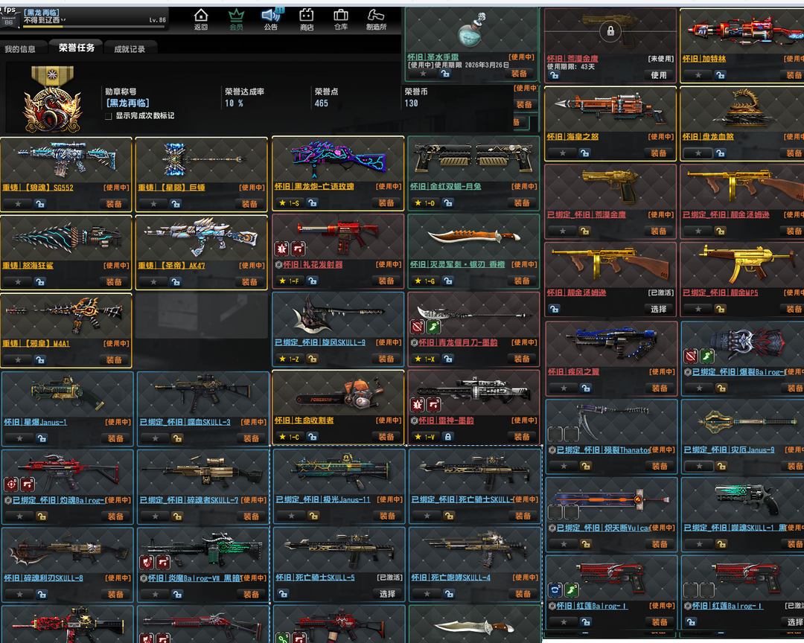Click the level experience progress bar
The width and height of the screenshot is (804, 643).
(94, 27)
